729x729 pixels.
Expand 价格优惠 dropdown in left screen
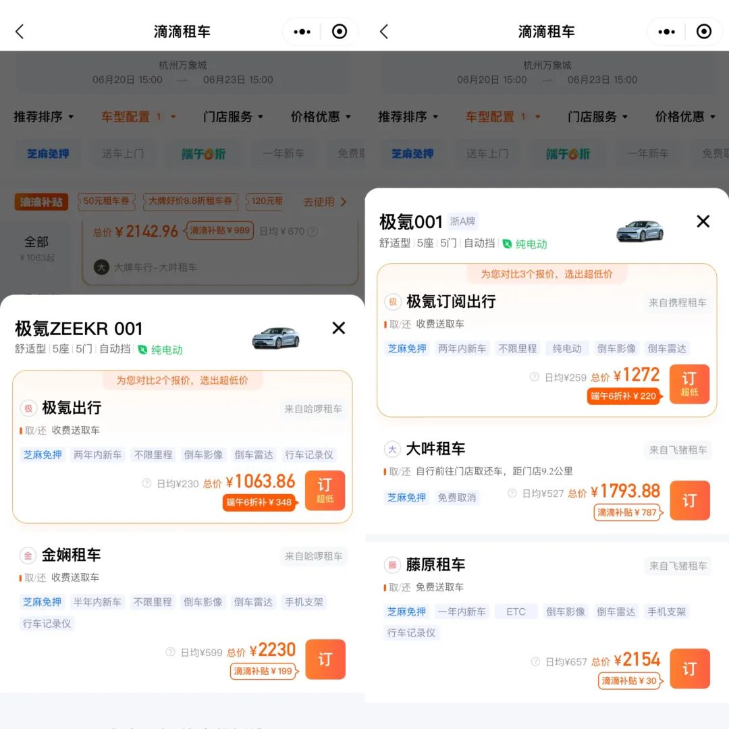click(321, 116)
